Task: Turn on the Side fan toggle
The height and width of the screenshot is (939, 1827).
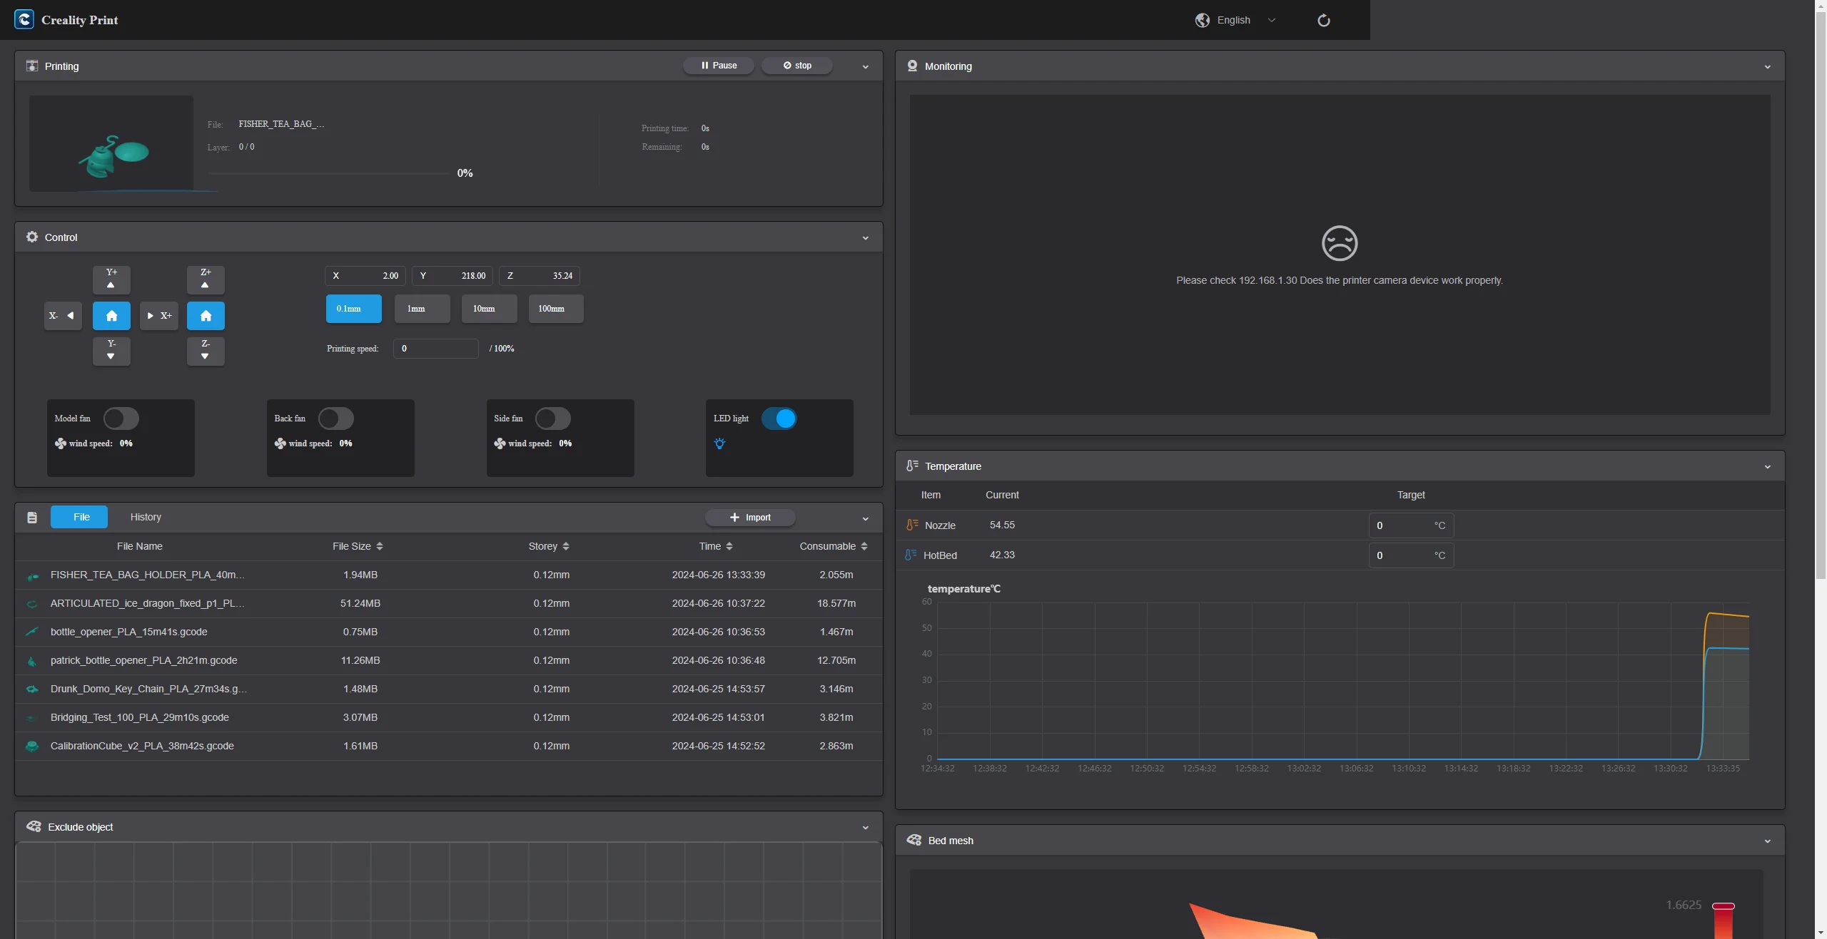Action: tap(552, 419)
